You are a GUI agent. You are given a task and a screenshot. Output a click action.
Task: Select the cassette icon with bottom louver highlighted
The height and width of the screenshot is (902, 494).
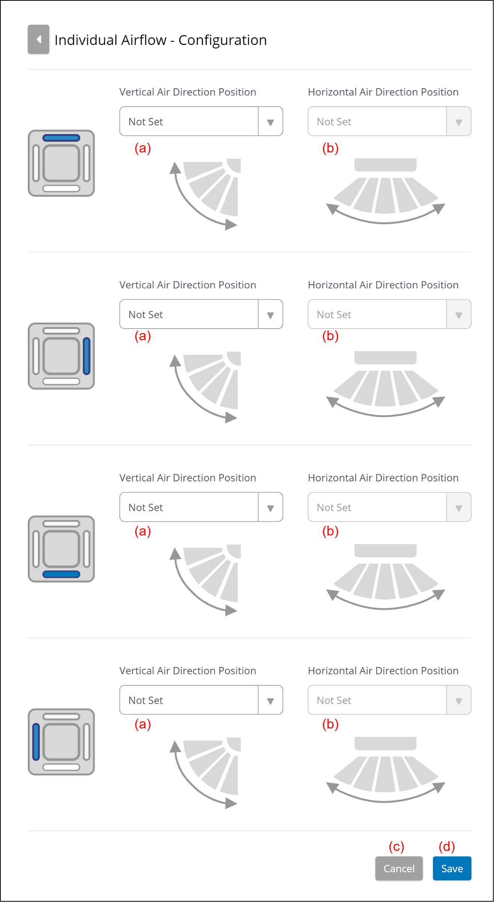click(x=61, y=549)
